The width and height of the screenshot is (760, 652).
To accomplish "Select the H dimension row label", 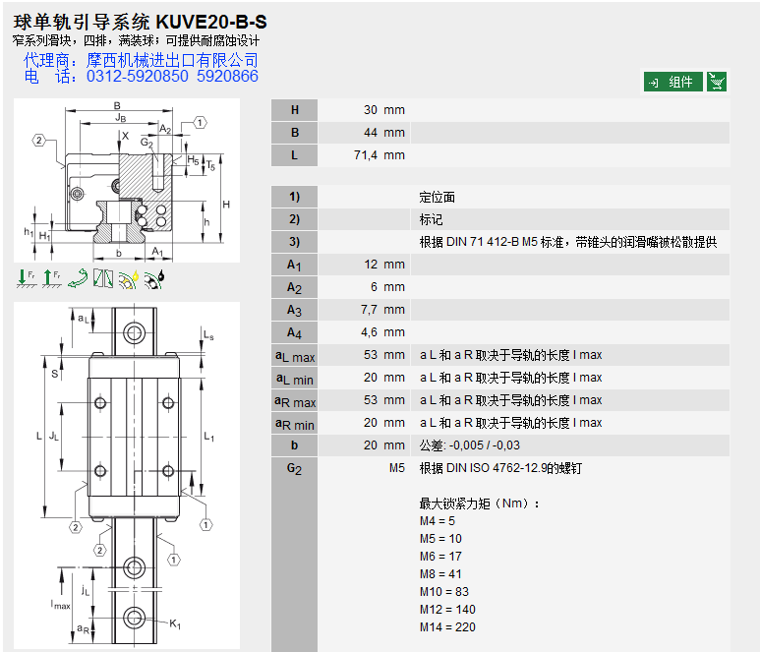I will pos(294,110).
